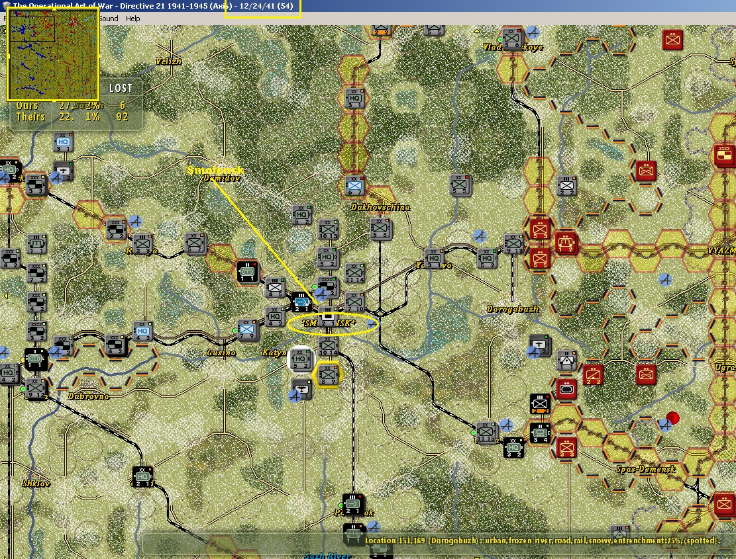Select the black 2-1 blue engineer regiment
This screenshot has width=736, height=559.
[x=301, y=302]
